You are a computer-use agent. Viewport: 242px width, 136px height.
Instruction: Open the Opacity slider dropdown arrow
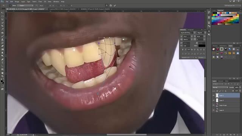point(240,87)
